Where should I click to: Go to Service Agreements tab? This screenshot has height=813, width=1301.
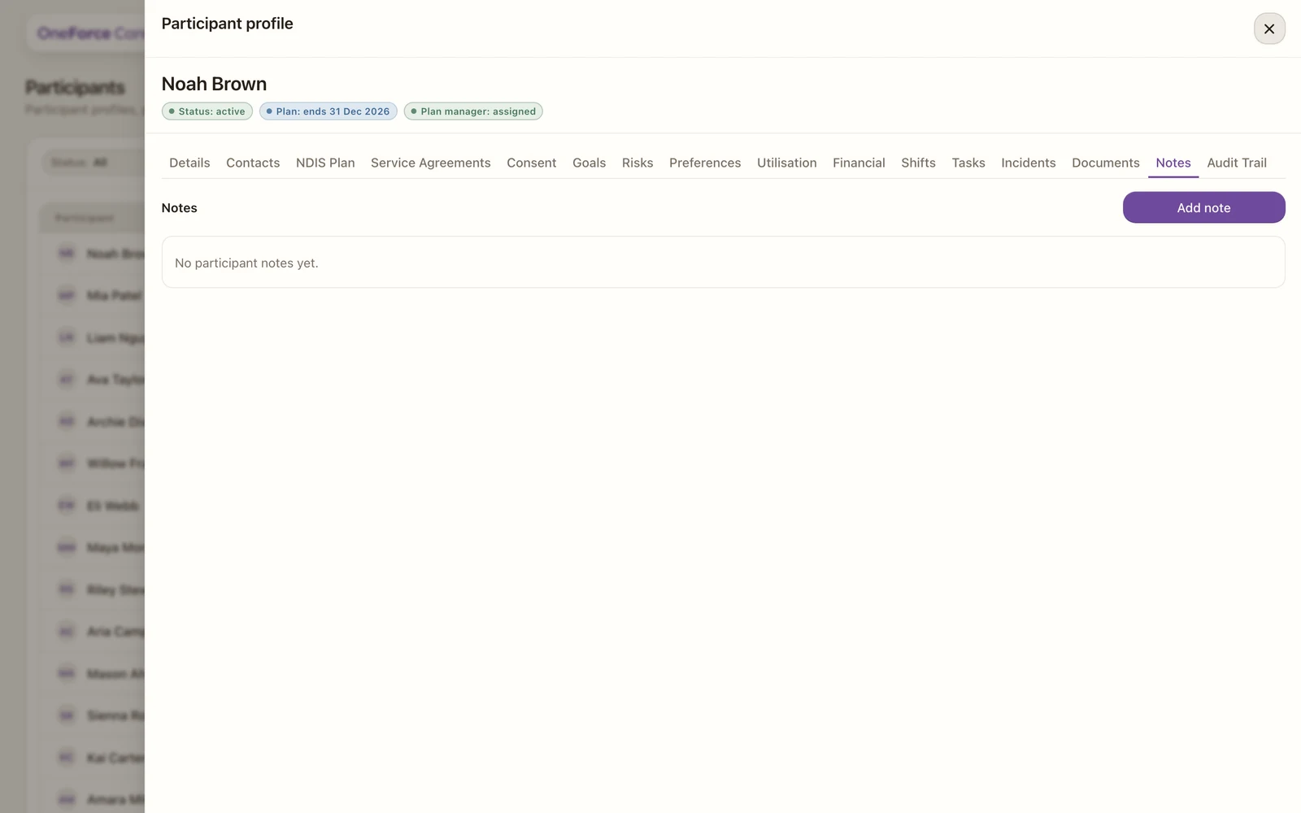[431, 163]
